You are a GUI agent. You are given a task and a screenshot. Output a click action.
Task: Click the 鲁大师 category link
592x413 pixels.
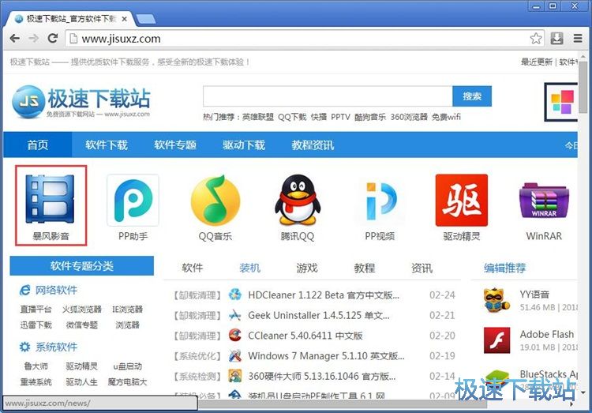coord(36,366)
